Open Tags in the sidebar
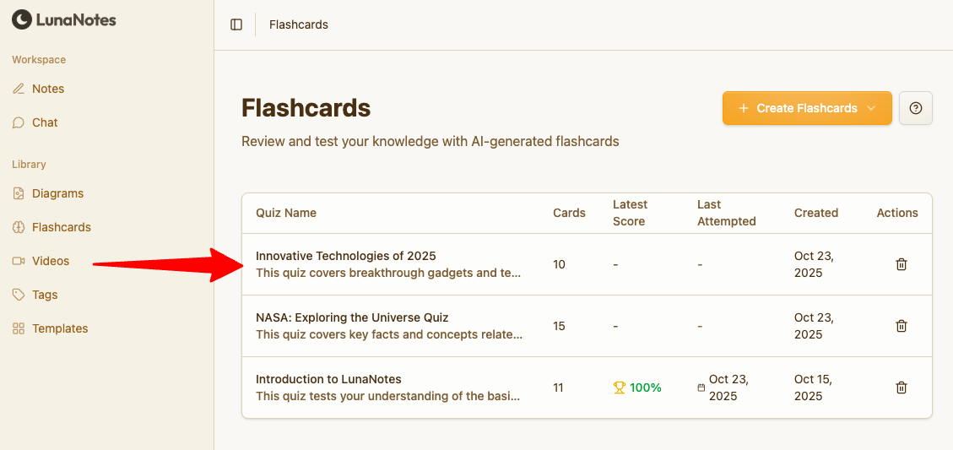This screenshot has width=953, height=450. [45, 295]
